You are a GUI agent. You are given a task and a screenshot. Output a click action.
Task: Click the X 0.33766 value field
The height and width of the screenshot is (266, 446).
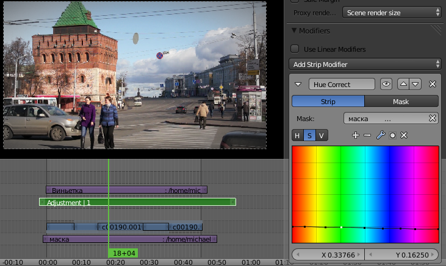click(x=328, y=254)
